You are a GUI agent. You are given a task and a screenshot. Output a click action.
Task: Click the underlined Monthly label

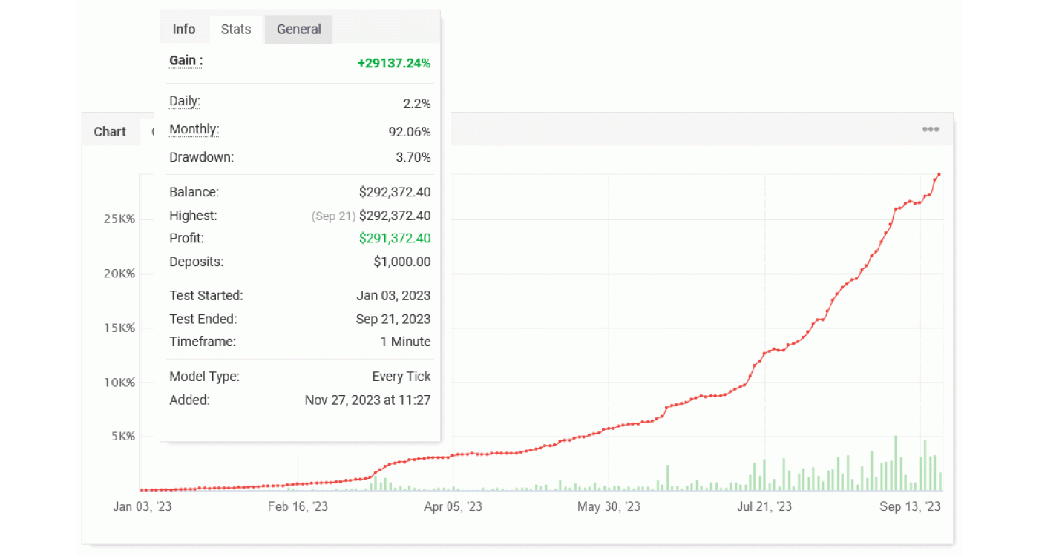(194, 130)
